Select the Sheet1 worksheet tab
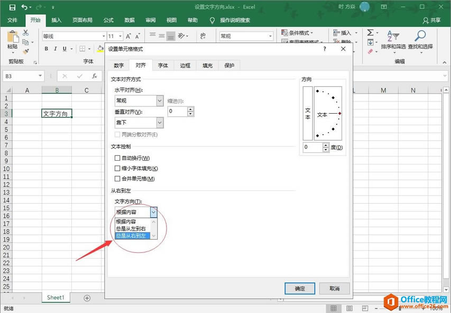451x313 pixels. coord(55,297)
